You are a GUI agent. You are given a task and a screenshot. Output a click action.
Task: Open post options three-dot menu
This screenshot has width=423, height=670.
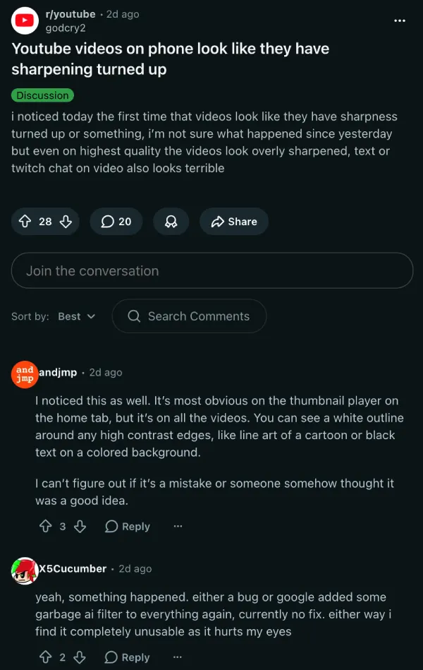(400, 21)
